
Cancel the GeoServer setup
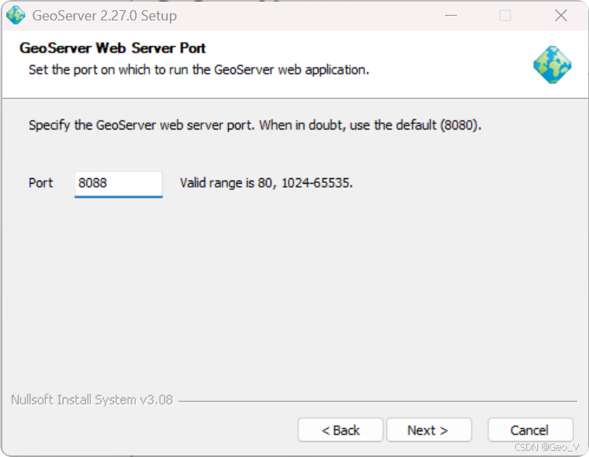click(x=530, y=430)
